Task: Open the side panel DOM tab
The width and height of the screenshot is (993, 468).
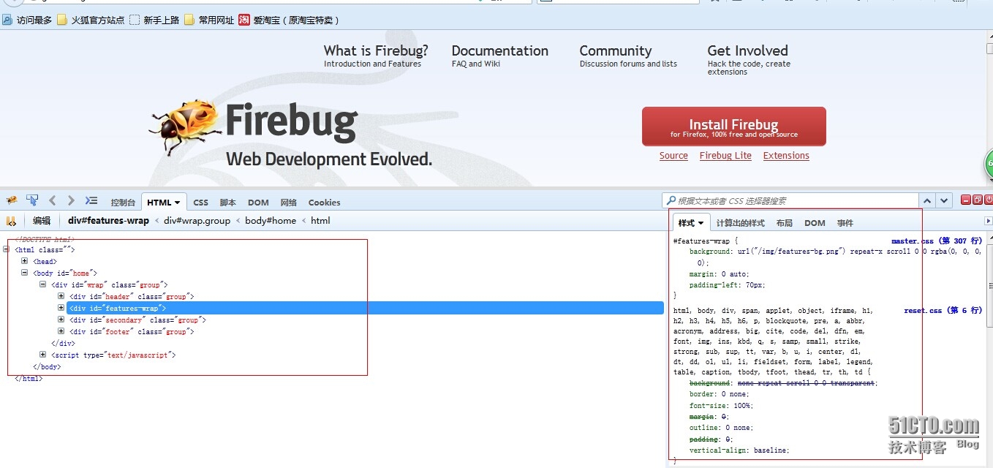Action: pos(815,223)
